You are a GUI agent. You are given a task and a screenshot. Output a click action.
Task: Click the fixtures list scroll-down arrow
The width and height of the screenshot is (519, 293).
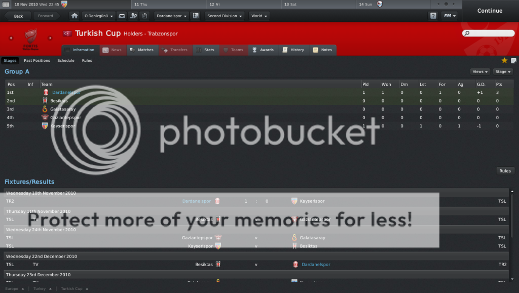point(512,279)
